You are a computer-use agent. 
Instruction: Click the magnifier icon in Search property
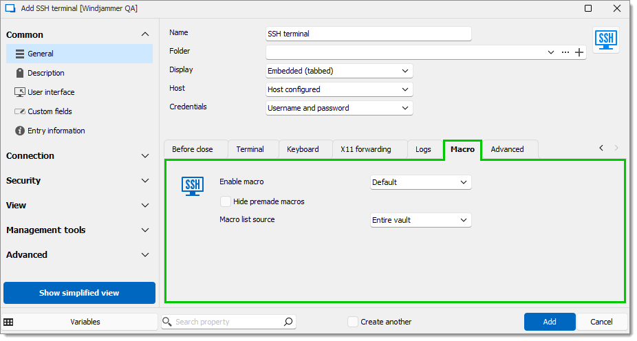[x=288, y=322]
